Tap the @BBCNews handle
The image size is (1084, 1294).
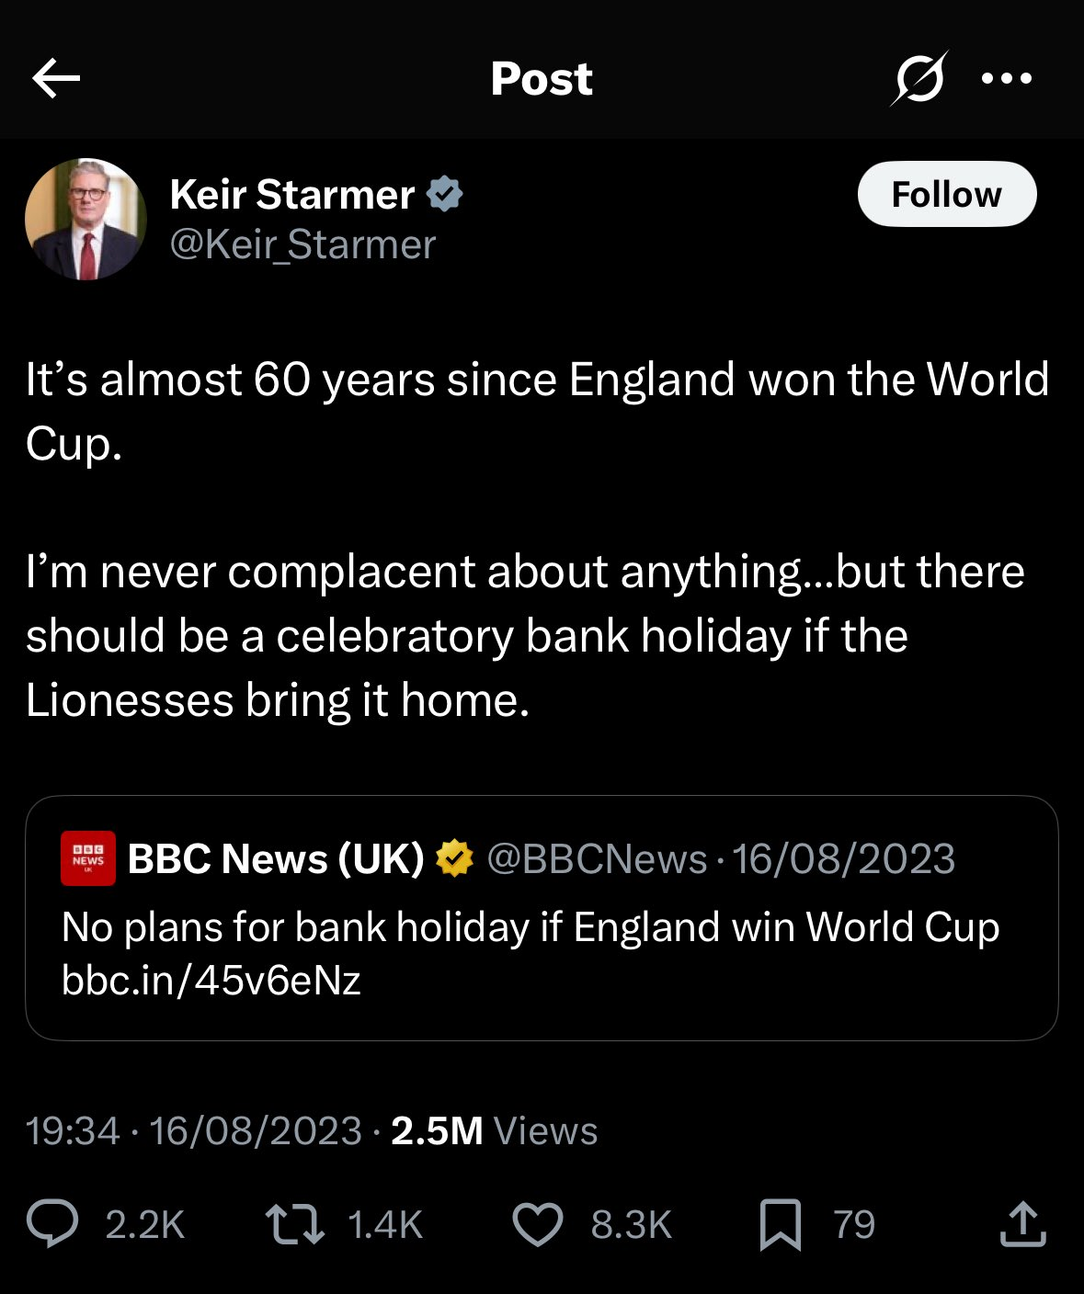(596, 858)
